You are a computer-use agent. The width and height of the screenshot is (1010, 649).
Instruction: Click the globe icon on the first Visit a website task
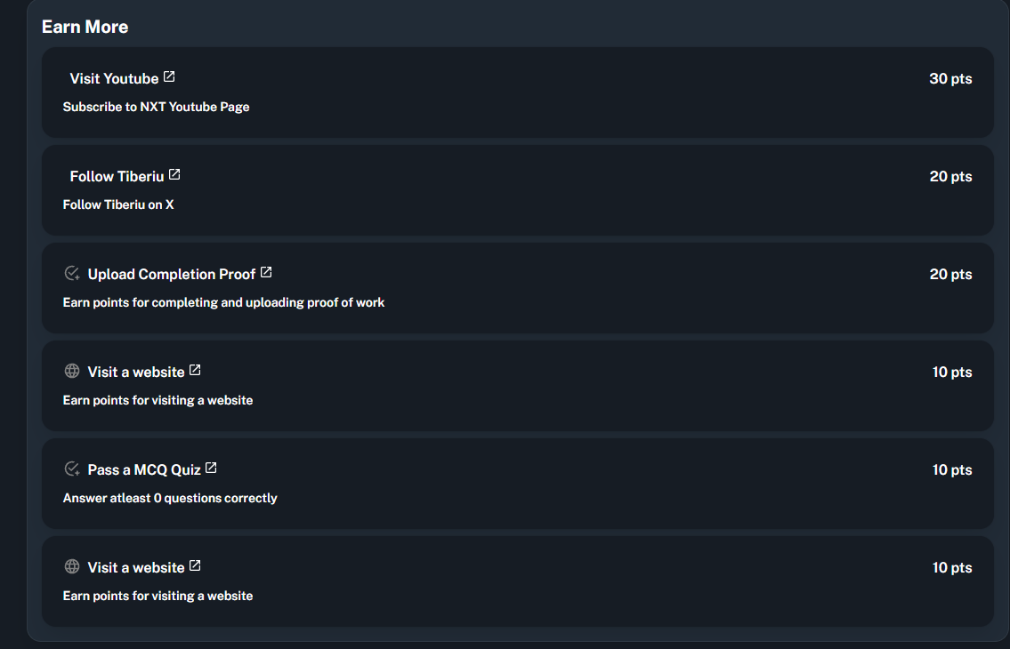(x=72, y=371)
